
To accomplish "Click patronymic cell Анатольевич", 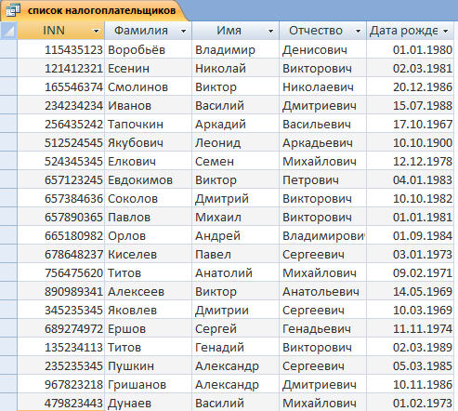I will click(323, 291).
